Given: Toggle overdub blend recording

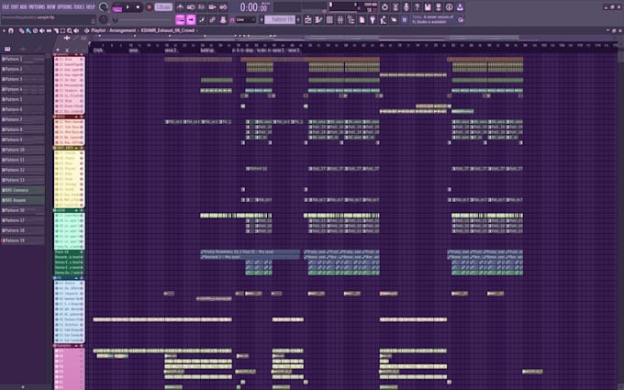Looking at the screenshot, I should (x=213, y=7).
